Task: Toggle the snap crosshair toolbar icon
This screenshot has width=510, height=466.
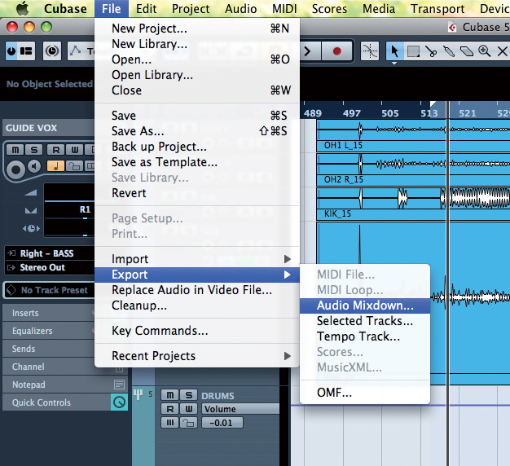Action: [370, 51]
